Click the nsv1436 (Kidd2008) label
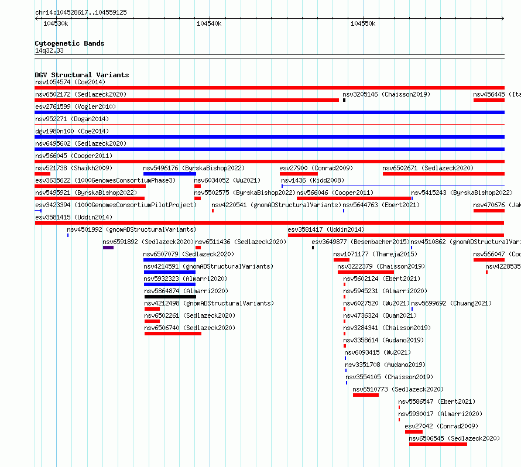521x467 pixels. coord(313,180)
